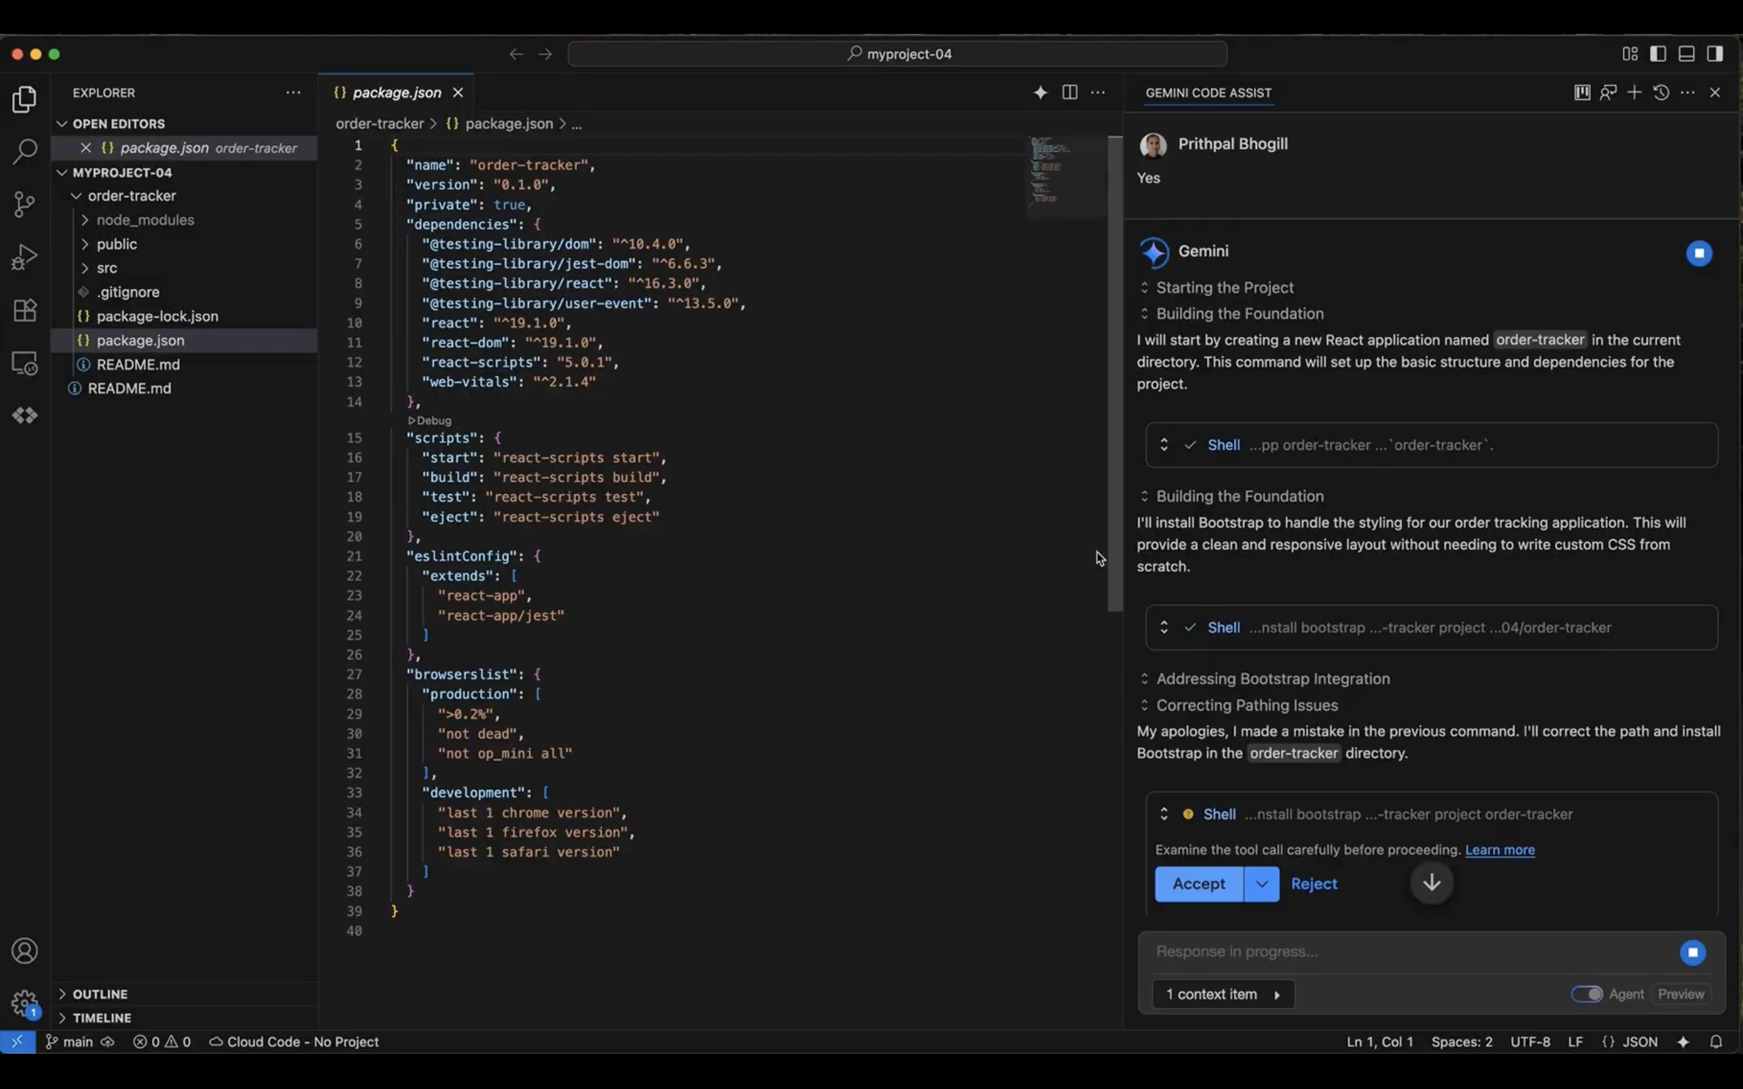Collapse the Open Editors section
This screenshot has width=1743, height=1089.
(62, 124)
